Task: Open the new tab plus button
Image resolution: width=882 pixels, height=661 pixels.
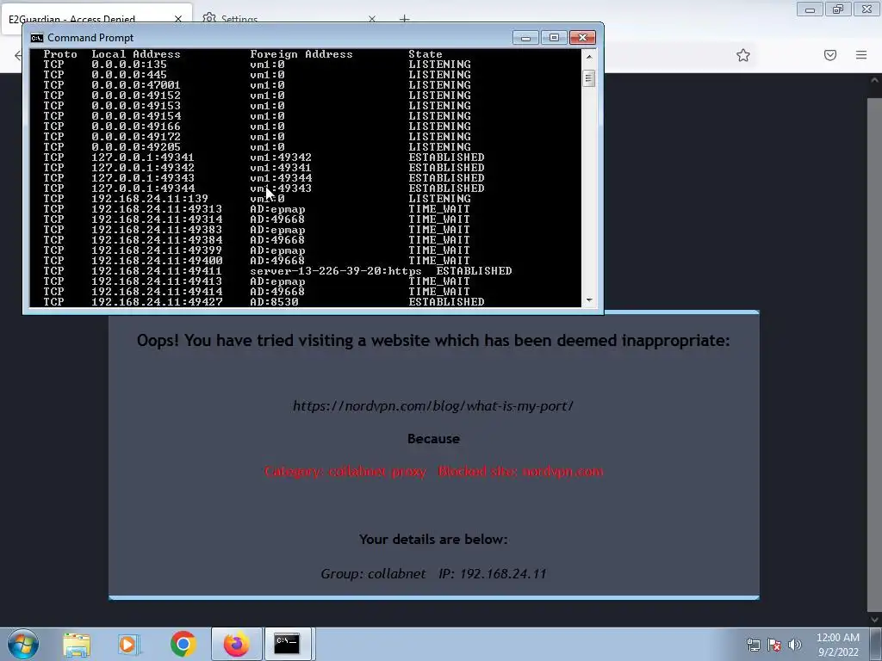Action: (405, 19)
